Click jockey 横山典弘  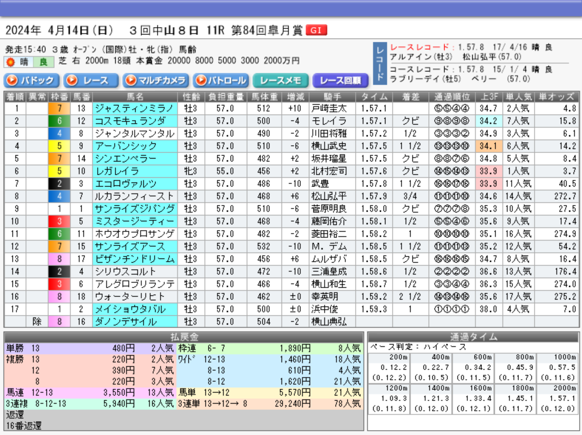pos(329,322)
